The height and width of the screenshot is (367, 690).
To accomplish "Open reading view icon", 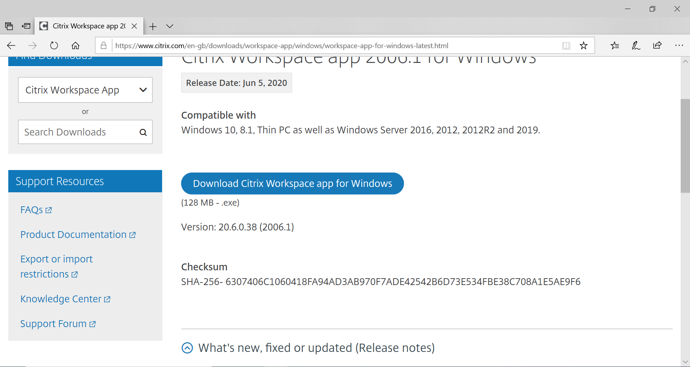I will click(x=566, y=46).
